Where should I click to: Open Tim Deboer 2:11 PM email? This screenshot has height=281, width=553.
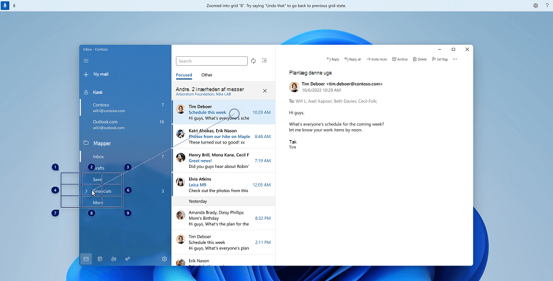[x=223, y=242]
